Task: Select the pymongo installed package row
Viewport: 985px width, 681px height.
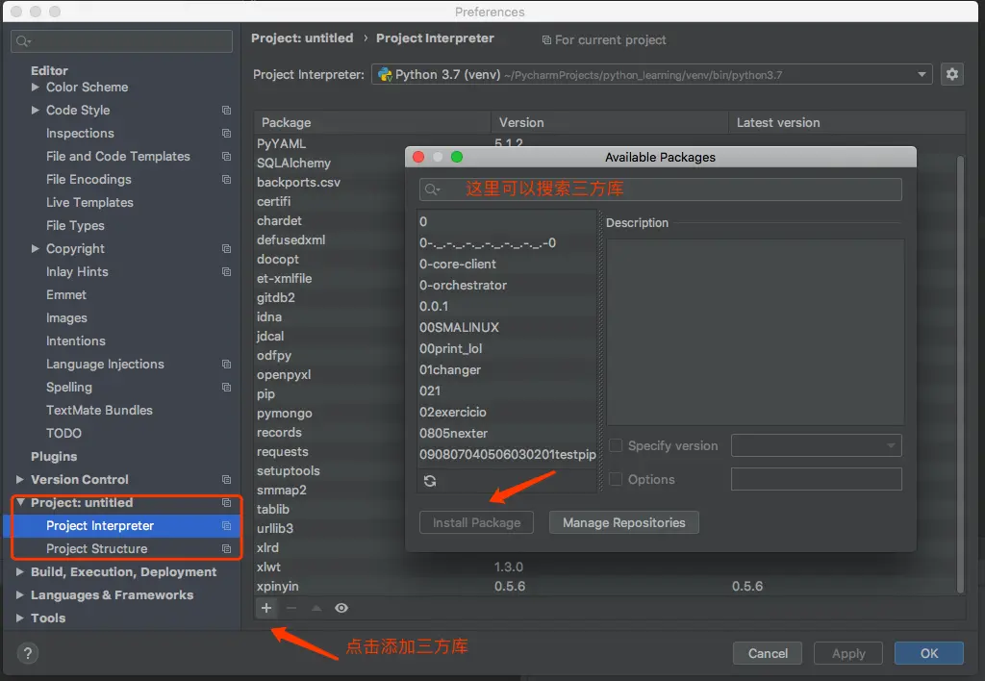Action: coord(330,414)
